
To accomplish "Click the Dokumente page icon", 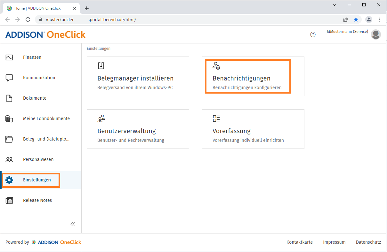I will (x=9, y=98).
